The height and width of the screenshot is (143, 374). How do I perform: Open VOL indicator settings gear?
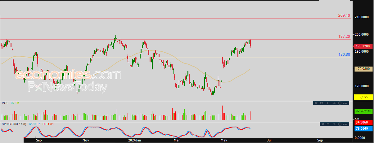point(340,103)
